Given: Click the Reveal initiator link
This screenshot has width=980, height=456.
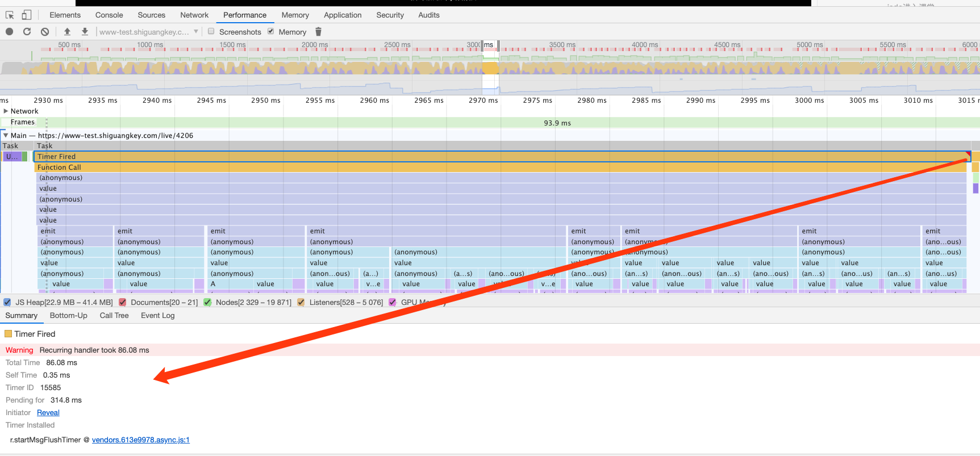Looking at the screenshot, I should click(x=48, y=413).
